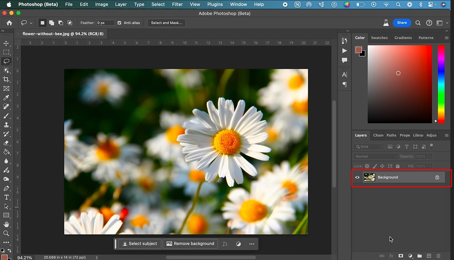Expand the Lasso tool options chevron

pos(31,23)
